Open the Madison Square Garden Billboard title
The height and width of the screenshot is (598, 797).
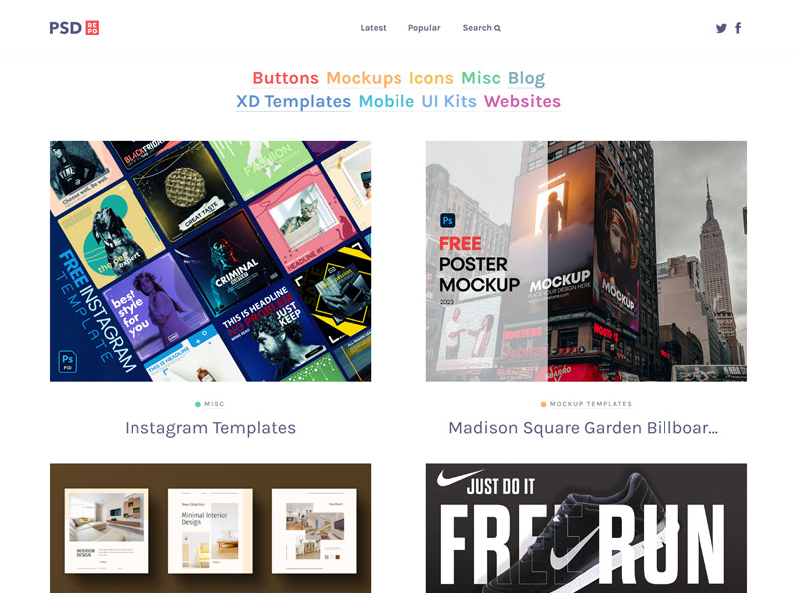(584, 428)
